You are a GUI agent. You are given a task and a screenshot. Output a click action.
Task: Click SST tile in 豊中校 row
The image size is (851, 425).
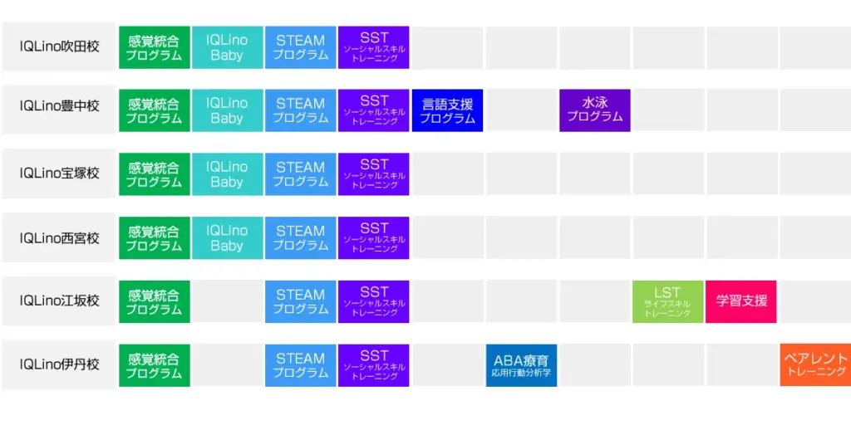pos(374,110)
